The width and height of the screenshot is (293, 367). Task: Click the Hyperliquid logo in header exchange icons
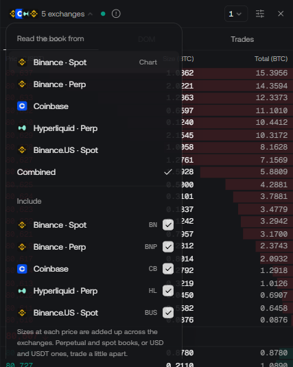coord(26,14)
